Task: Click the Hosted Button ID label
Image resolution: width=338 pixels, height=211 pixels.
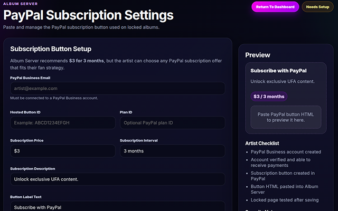Action: (x=25, y=112)
